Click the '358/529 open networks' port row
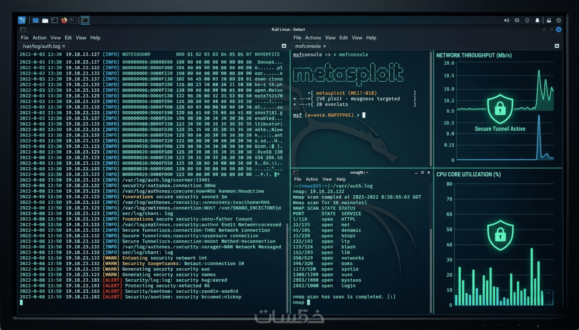This screenshot has width=579, height=330. 328,258
